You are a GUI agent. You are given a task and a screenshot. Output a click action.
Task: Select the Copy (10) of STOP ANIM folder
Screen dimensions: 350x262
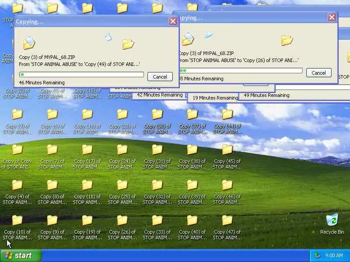coord(17,228)
